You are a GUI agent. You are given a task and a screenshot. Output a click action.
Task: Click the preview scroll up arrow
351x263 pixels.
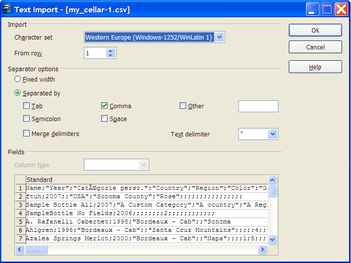point(272,180)
